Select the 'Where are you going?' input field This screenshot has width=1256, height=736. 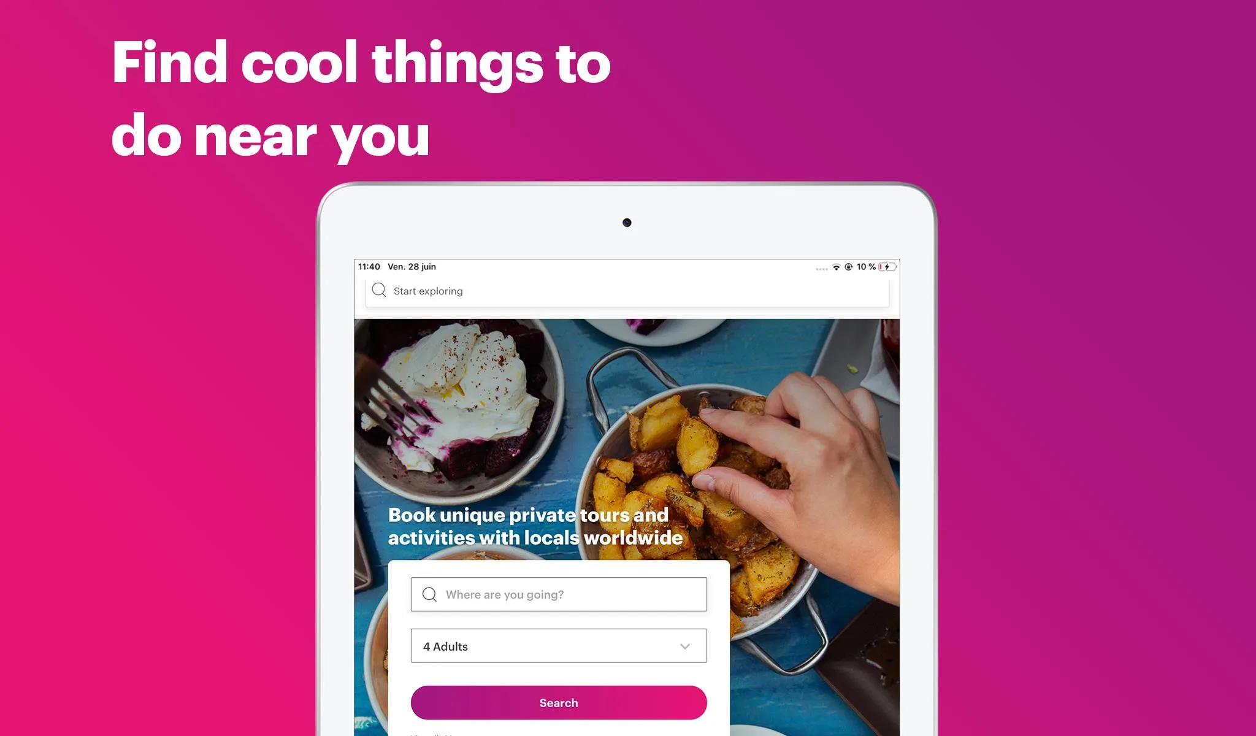point(558,594)
